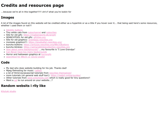Click 'SEARCHTOOL for old gifs:' text

coord(19,37)
